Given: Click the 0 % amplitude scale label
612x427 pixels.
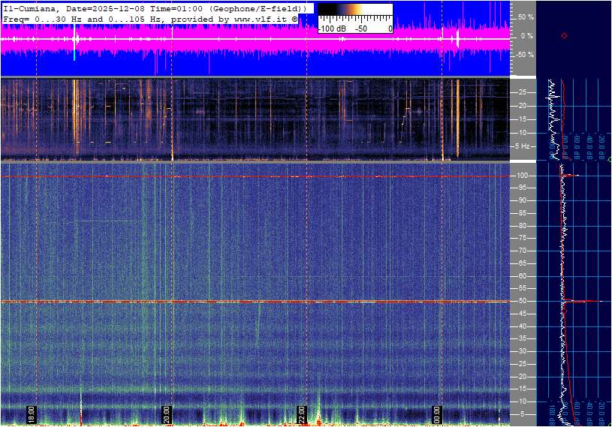Looking at the screenshot, I should tap(527, 35).
